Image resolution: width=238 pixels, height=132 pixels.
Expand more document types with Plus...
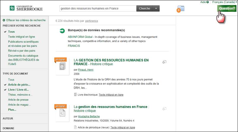[12, 110]
